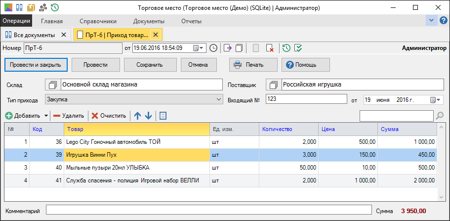Click the sum cell 2 000,00

(x=407, y=180)
